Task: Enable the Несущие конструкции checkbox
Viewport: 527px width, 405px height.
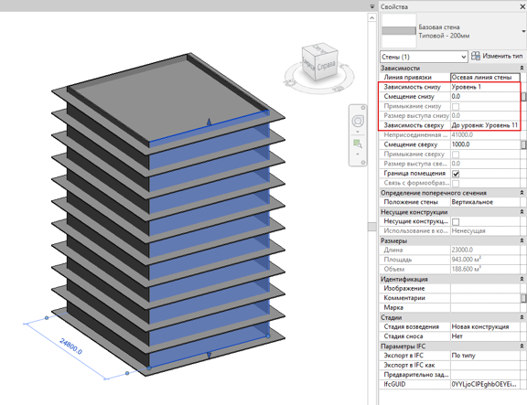Action: click(x=456, y=221)
